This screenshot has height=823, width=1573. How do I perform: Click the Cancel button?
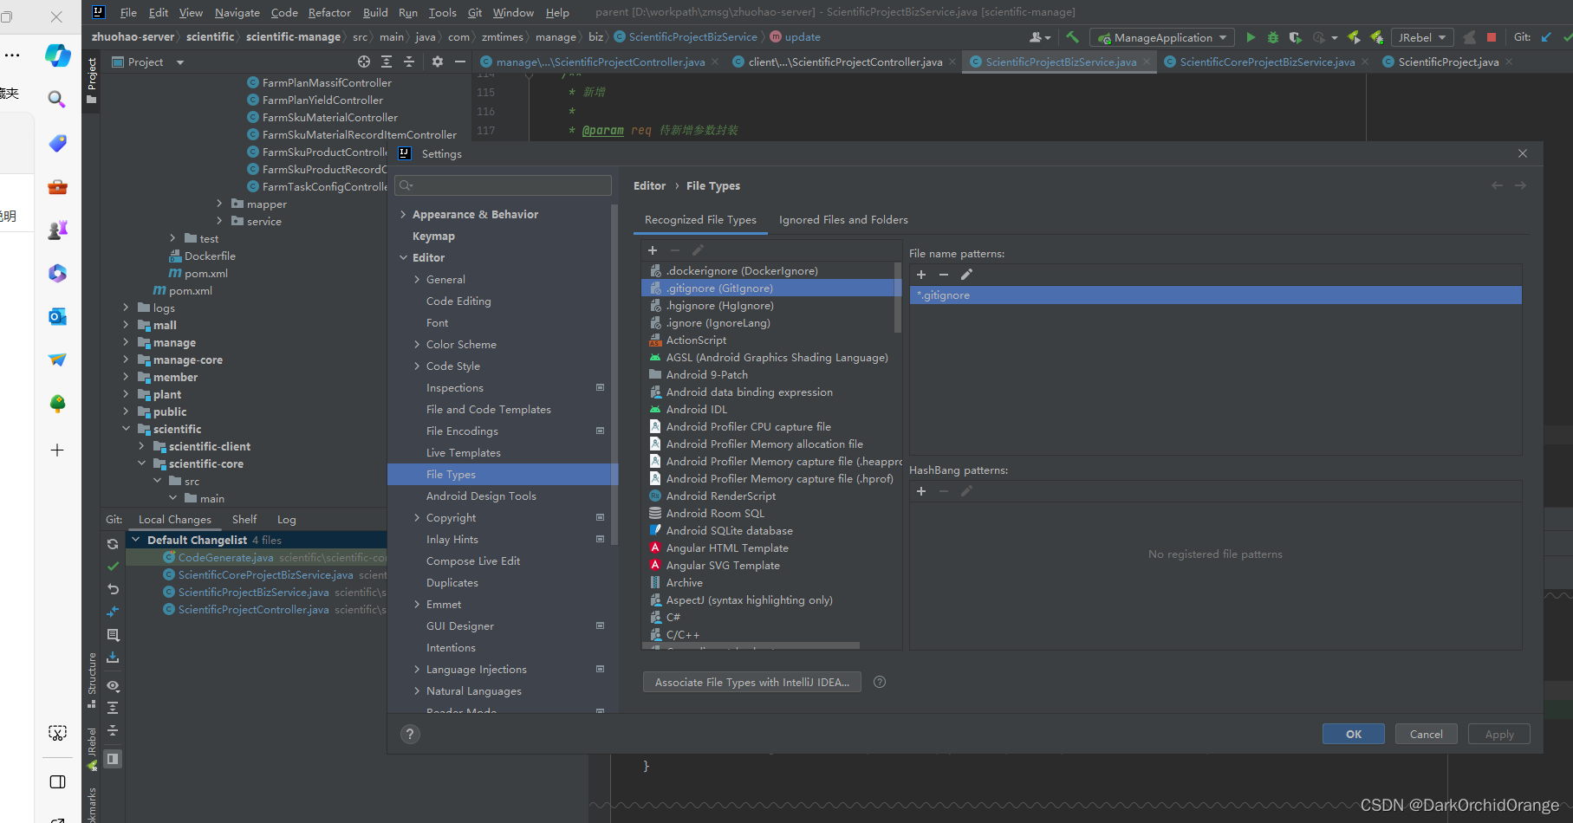pyautogui.click(x=1427, y=734)
